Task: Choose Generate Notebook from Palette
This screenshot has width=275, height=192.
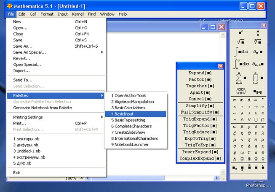Action: click(56, 108)
